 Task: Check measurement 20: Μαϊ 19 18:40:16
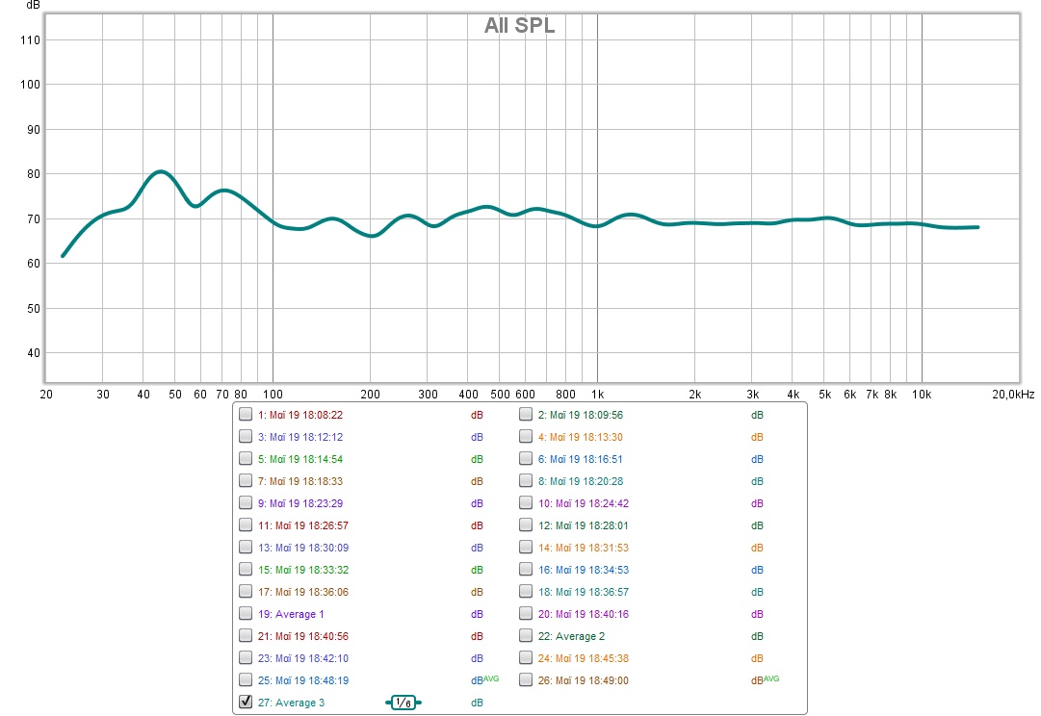coord(526,614)
